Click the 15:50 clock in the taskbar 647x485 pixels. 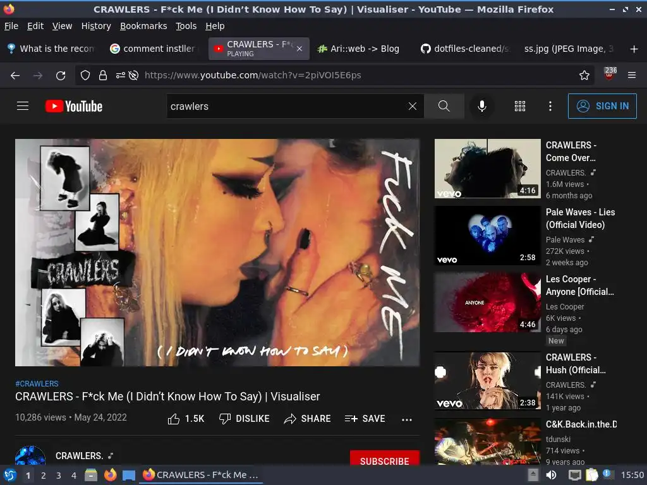tap(632, 475)
